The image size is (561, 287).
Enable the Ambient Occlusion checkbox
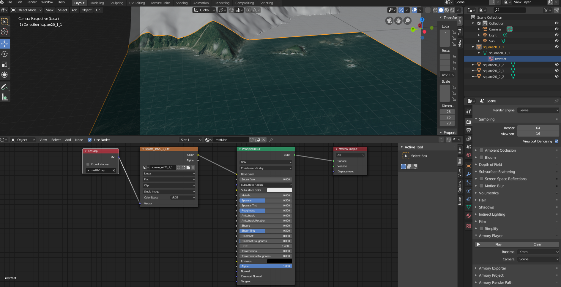[481, 150]
